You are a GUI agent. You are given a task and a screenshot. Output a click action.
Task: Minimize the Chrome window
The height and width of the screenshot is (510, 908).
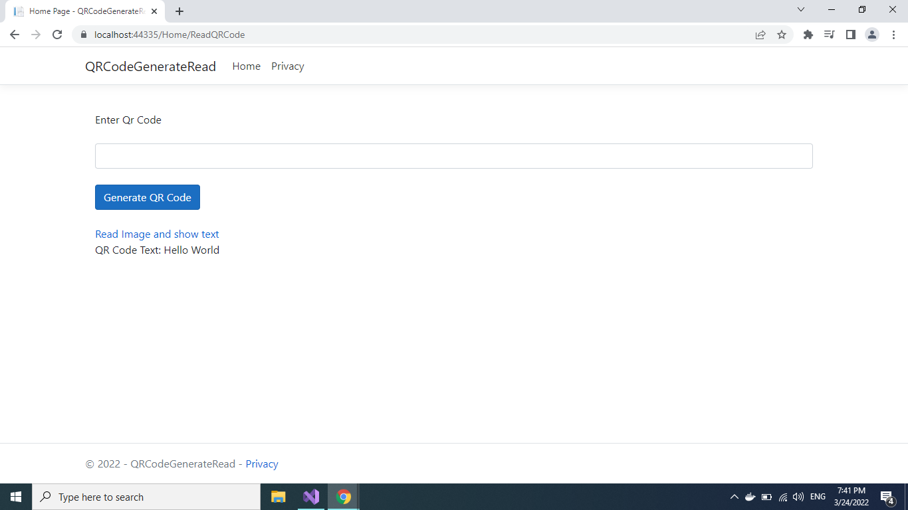(832, 9)
